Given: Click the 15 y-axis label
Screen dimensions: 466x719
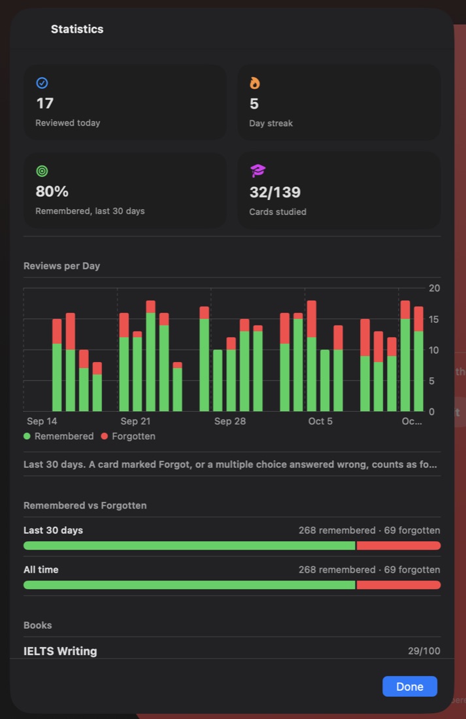Looking at the screenshot, I should pyautogui.click(x=434, y=319).
